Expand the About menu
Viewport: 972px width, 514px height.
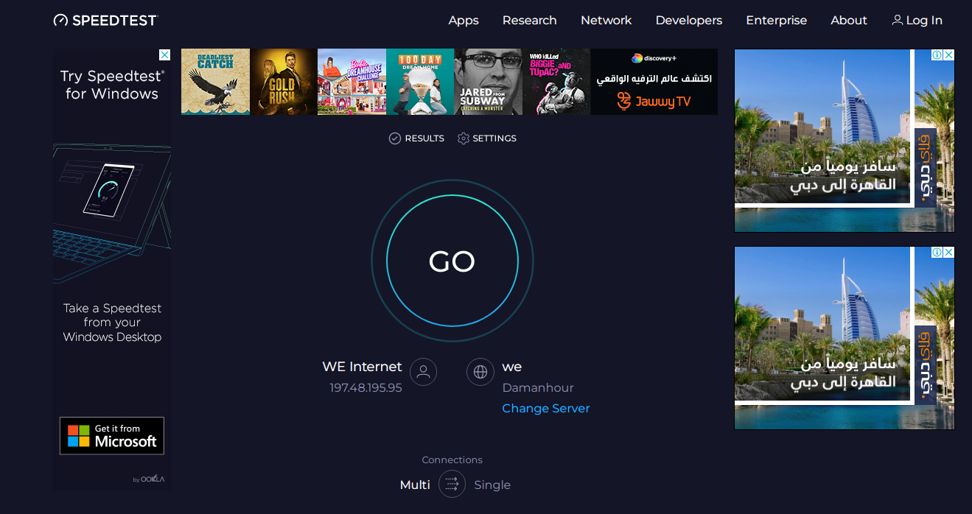coord(848,21)
